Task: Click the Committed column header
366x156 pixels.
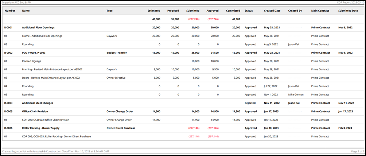Action: click(x=233, y=11)
